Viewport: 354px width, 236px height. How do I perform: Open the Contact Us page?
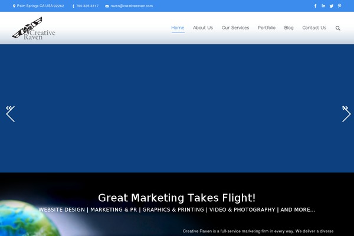coord(314,28)
